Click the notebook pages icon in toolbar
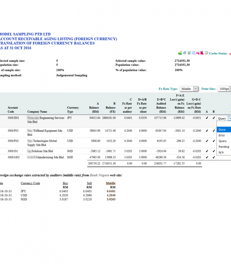The image size is (231, 264). pos(185,53)
